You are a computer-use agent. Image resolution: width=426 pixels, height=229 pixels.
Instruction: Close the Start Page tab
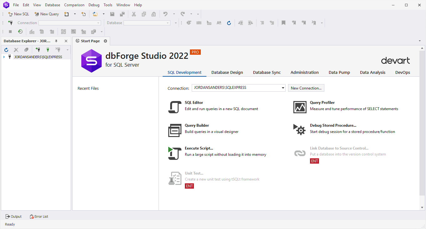(105, 41)
